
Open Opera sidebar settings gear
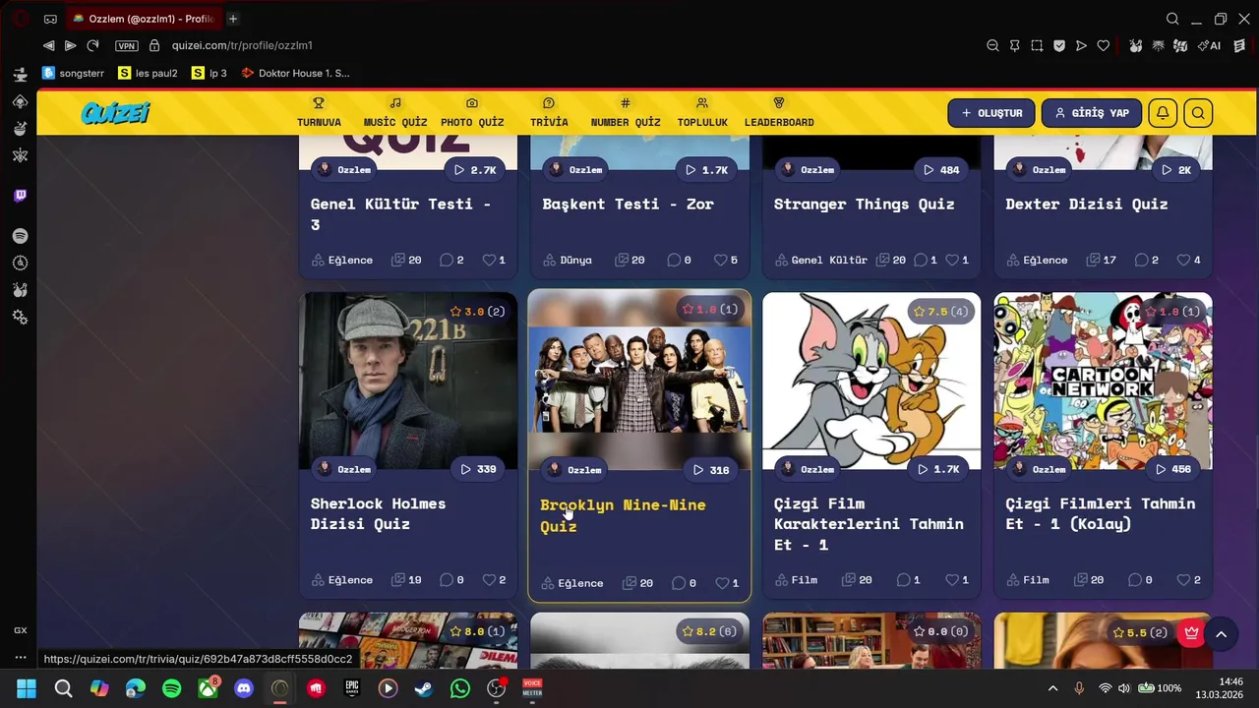20,318
